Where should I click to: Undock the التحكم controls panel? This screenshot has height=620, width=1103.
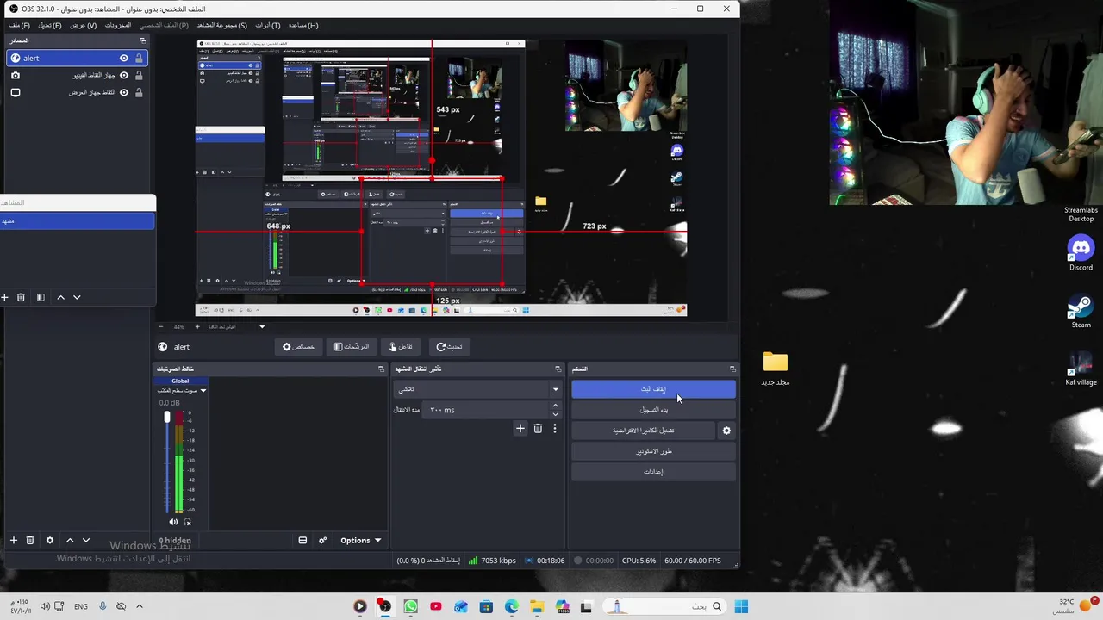732,369
